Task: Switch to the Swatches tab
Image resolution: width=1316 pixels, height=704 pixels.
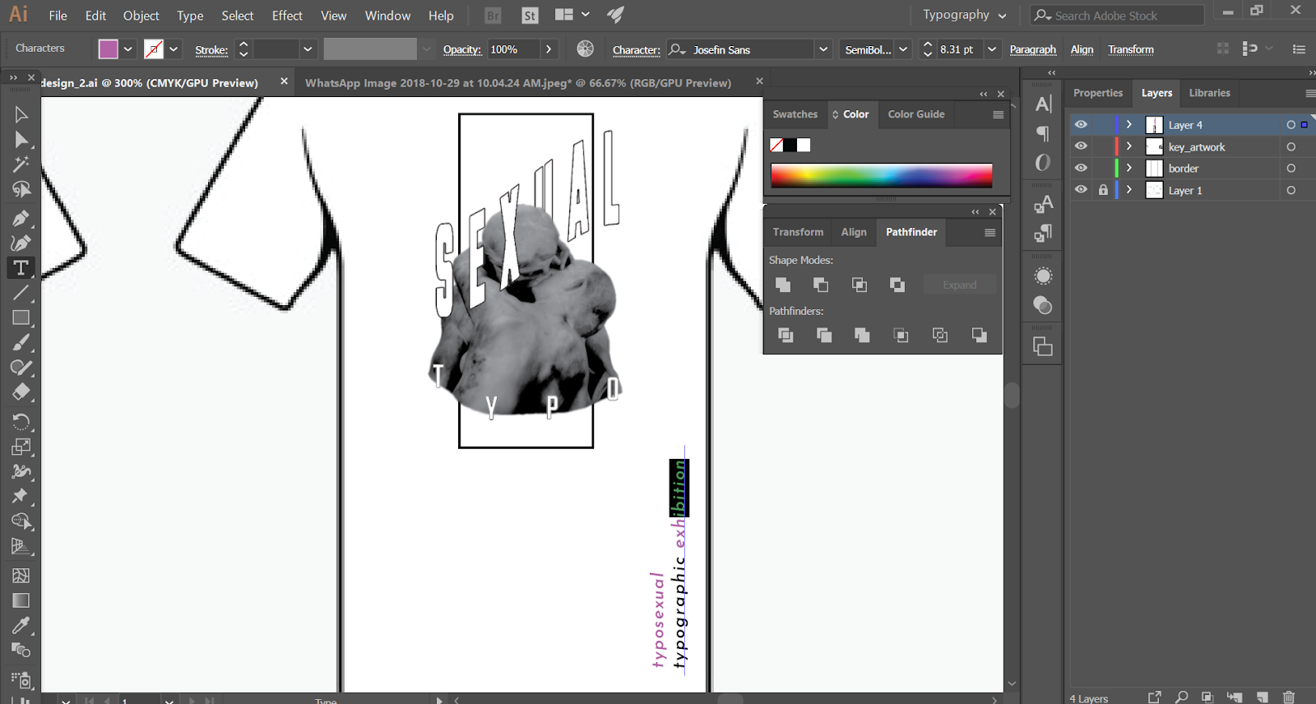Action: point(795,114)
